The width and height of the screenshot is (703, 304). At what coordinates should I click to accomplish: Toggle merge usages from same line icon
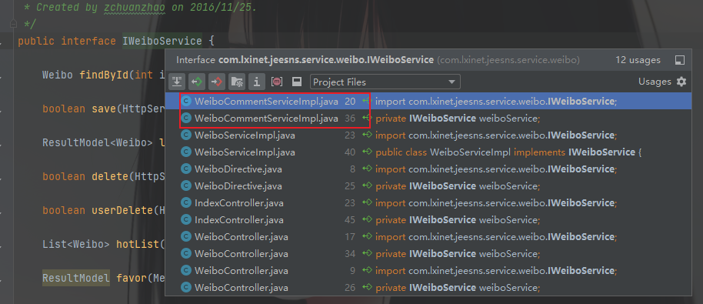click(x=177, y=82)
